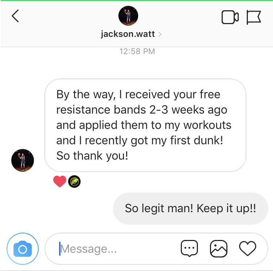Tap the red heart reaction

tap(60, 182)
